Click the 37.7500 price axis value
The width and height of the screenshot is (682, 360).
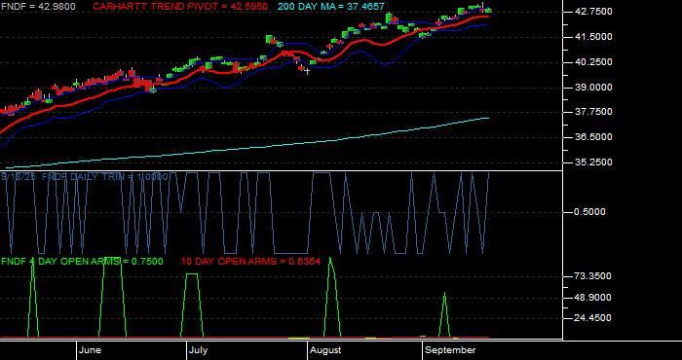click(593, 112)
